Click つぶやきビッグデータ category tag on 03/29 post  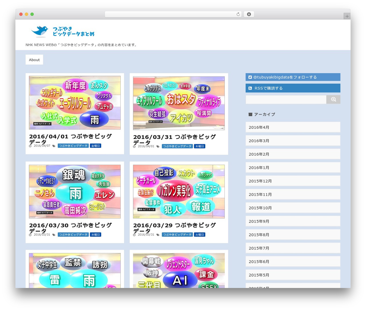pos(177,235)
